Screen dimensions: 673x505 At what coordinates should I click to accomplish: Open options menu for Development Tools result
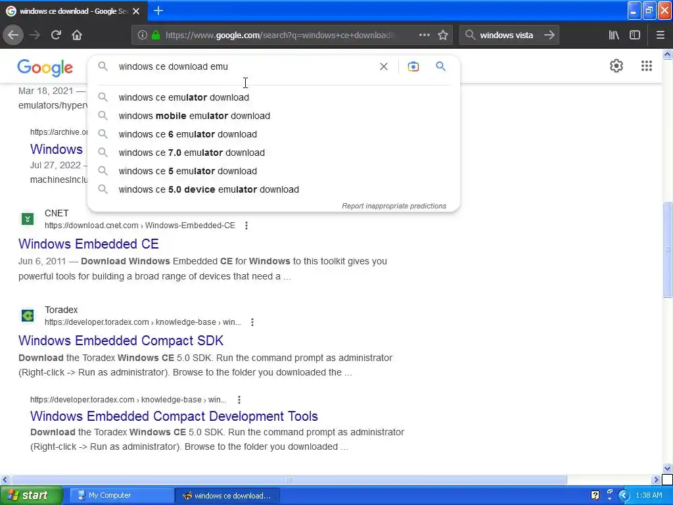239,400
